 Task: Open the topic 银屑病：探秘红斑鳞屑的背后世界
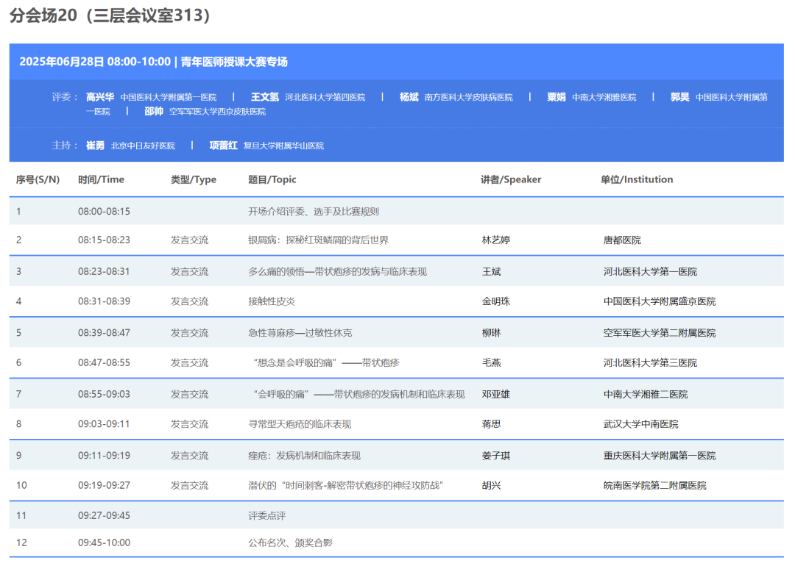311,240
